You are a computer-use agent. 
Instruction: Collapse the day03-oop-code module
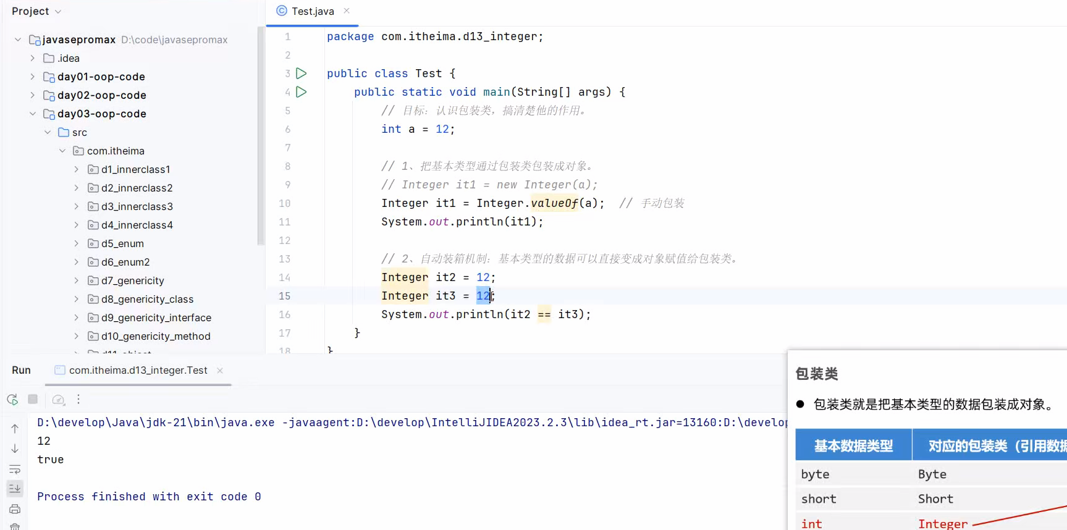click(x=33, y=114)
